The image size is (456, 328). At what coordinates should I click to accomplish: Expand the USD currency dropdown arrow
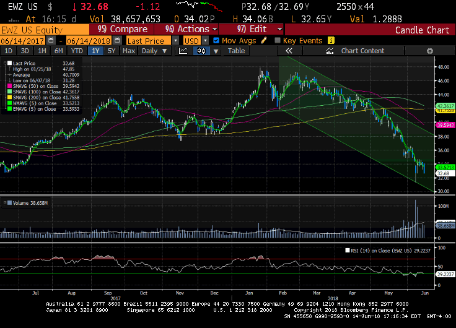(205, 40)
